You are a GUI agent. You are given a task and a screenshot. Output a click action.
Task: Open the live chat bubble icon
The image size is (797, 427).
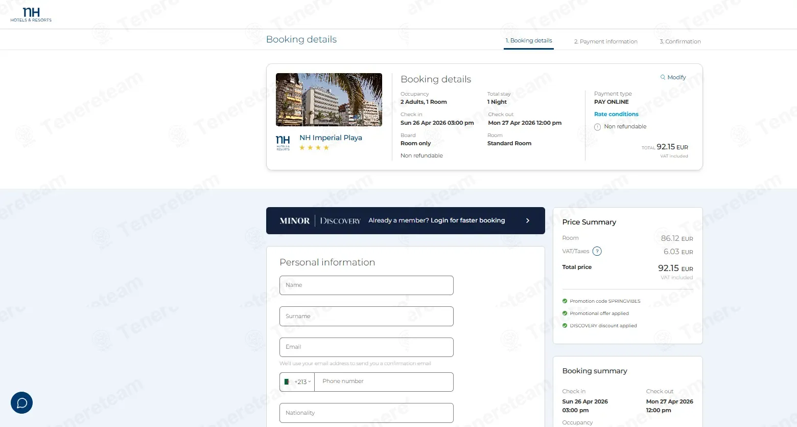pos(21,403)
